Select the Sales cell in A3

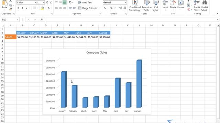pyautogui.click(x=11, y=37)
